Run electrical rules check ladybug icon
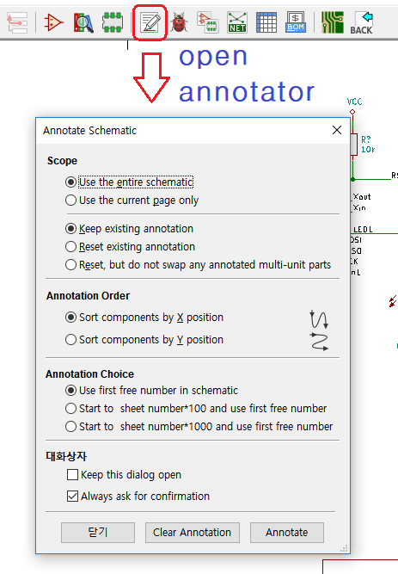 point(179,22)
